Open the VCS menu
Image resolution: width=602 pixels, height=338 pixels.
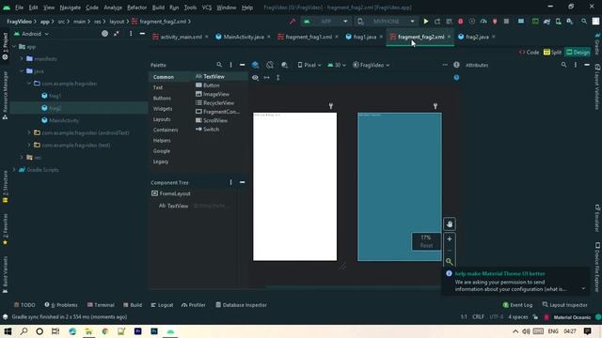click(x=207, y=8)
